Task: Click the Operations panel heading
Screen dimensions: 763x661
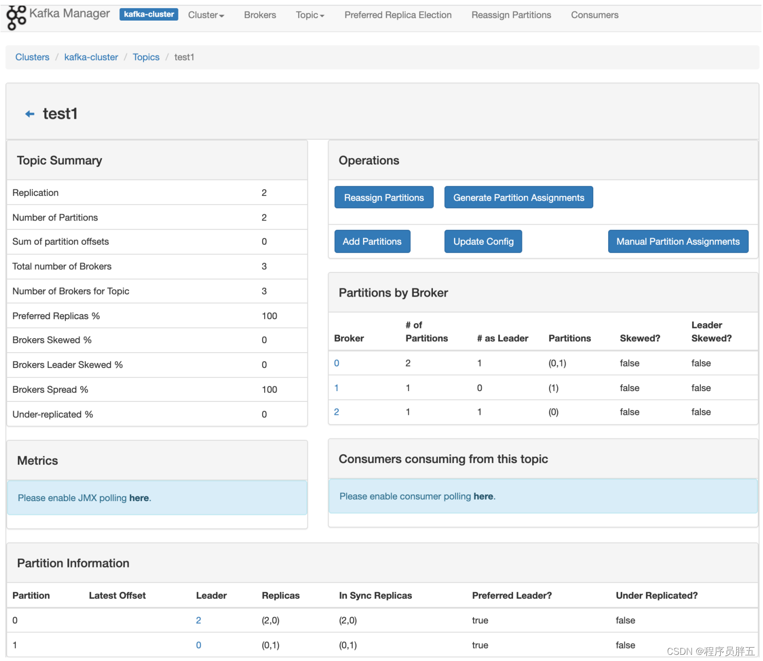Action: pyautogui.click(x=369, y=160)
